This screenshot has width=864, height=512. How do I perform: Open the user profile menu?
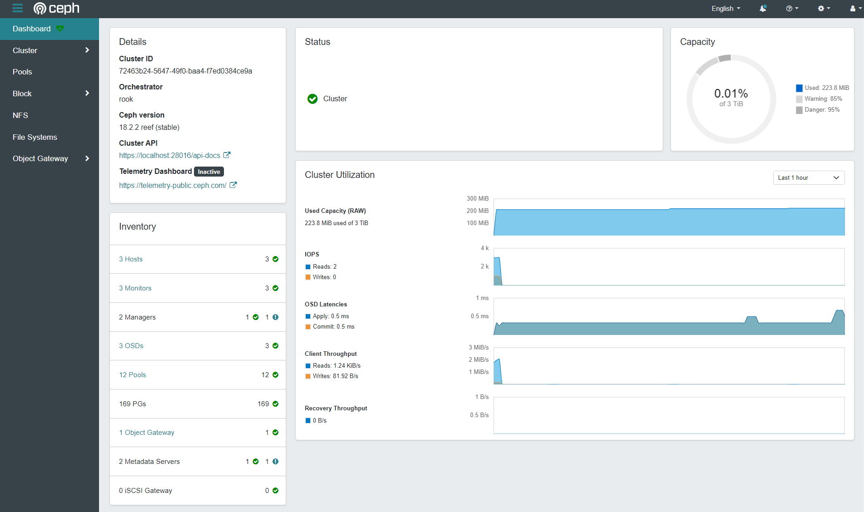tap(855, 8)
